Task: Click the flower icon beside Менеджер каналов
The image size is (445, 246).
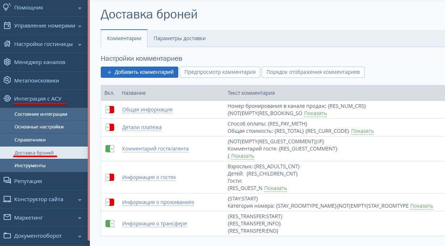Action: tap(7, 62)
